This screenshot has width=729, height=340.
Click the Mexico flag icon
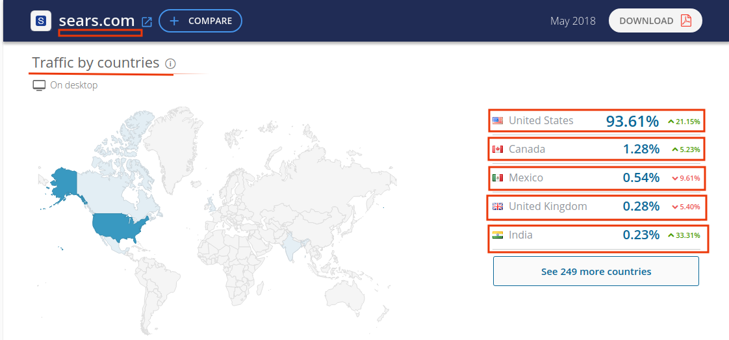(498, 177)
